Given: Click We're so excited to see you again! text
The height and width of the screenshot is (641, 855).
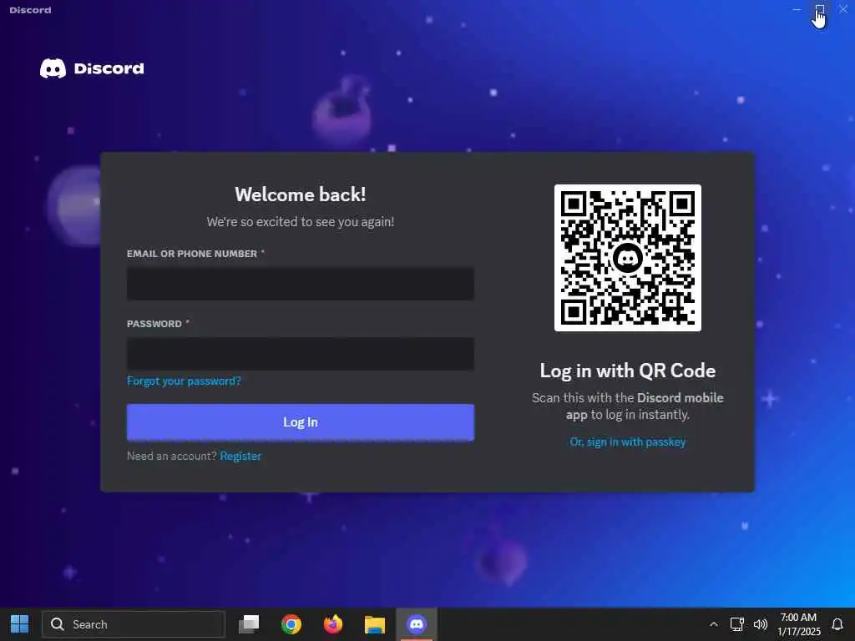Looking at the screenshot, I should [x=301, y=222].
